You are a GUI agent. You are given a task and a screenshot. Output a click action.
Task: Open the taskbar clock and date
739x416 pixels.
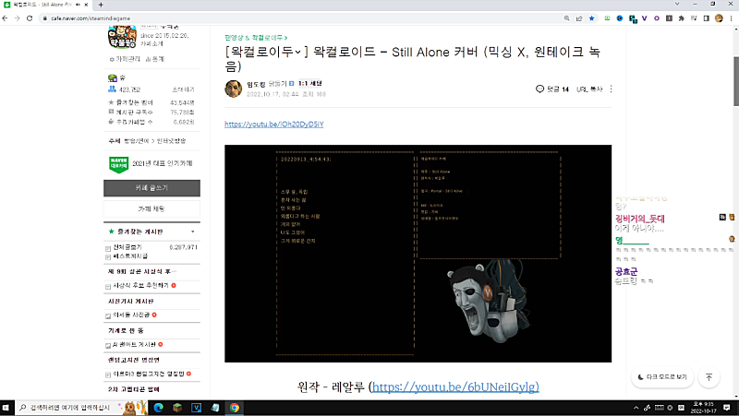704,408
